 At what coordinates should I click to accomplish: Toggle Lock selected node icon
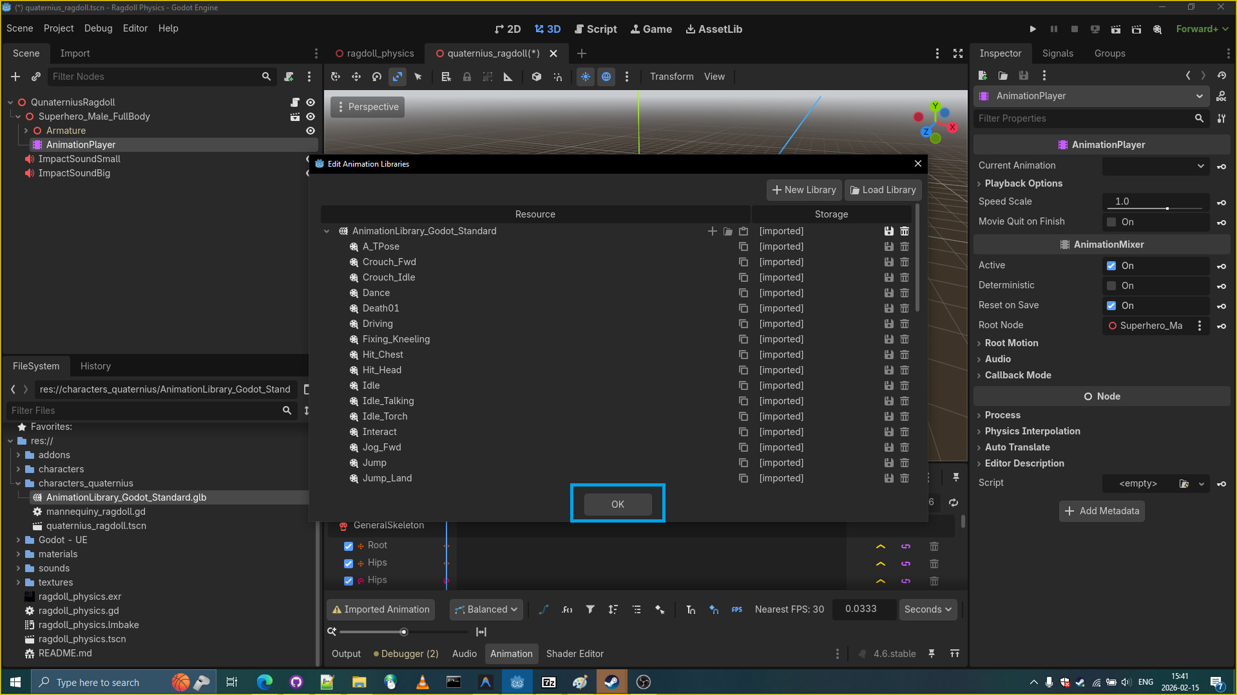467,77
